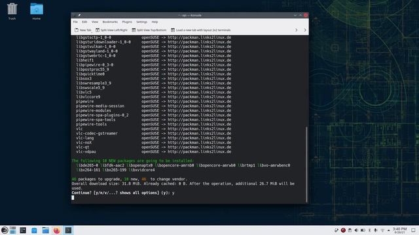The height and width of the screenshot is (235, 419).
Task: Open the Trash desktop icon
Action: tap(12, 11)
